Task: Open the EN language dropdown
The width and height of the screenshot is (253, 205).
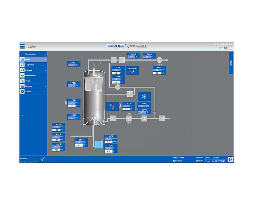Action: point(228,48)
